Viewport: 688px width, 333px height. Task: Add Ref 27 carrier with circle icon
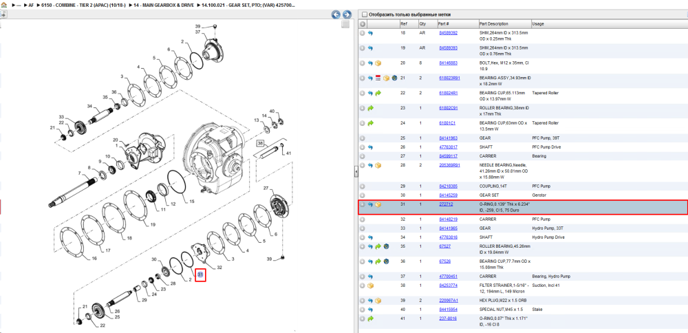tap(363, 156)
